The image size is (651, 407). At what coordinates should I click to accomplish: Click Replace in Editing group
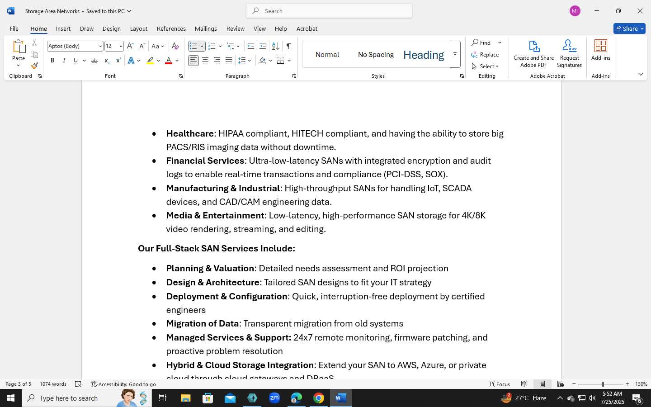485,54
